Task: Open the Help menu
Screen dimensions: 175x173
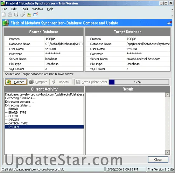Action: (50, 9)
